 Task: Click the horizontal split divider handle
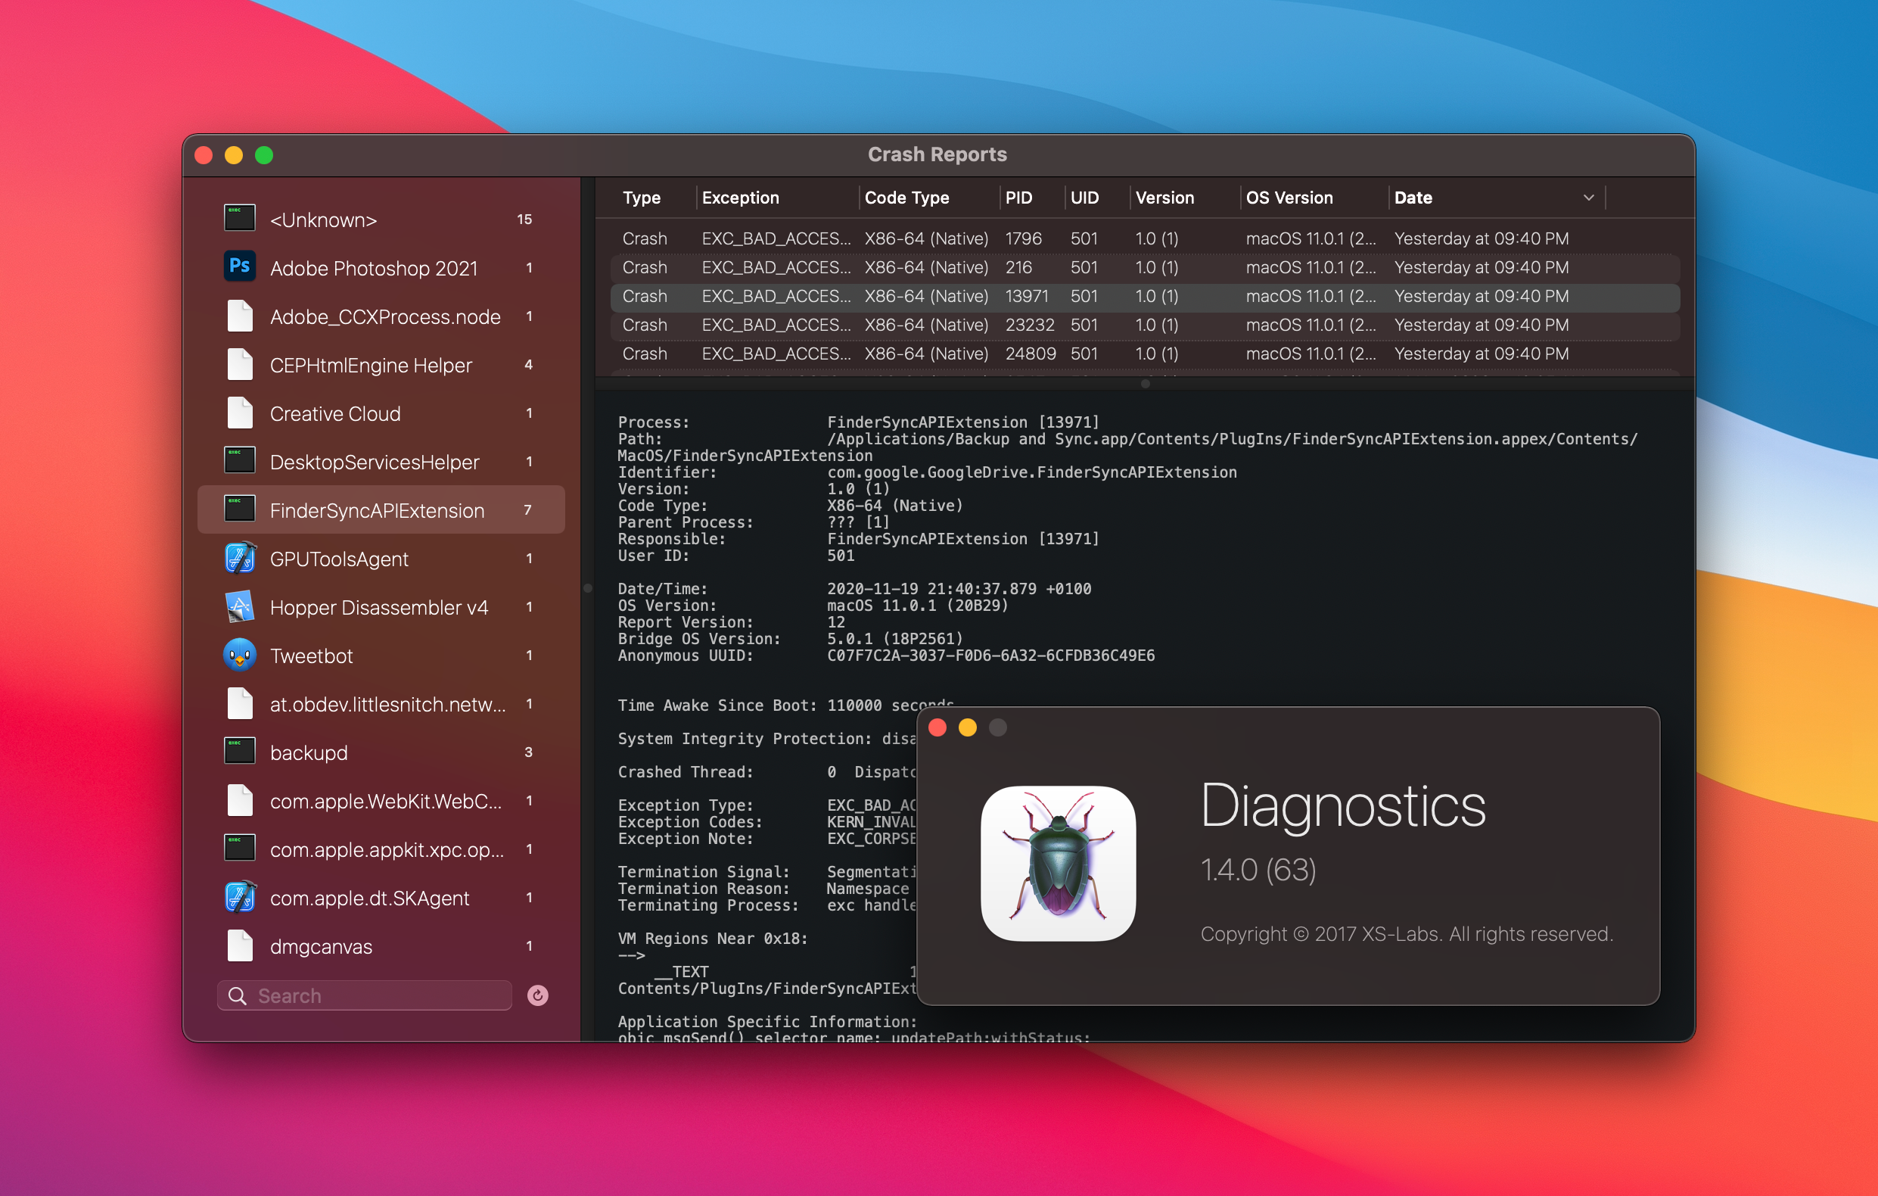point(1145,383)
